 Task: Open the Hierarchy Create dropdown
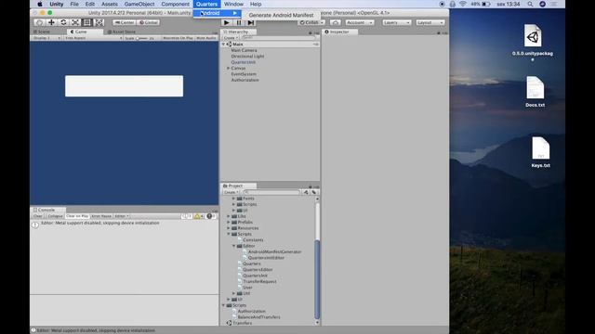[x=231, y=38]
